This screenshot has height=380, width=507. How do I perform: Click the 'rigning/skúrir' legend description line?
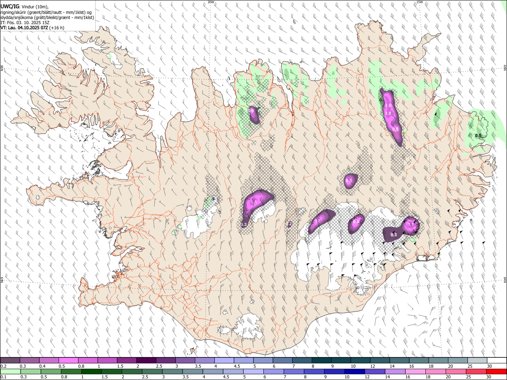click(x=46, y=12)
